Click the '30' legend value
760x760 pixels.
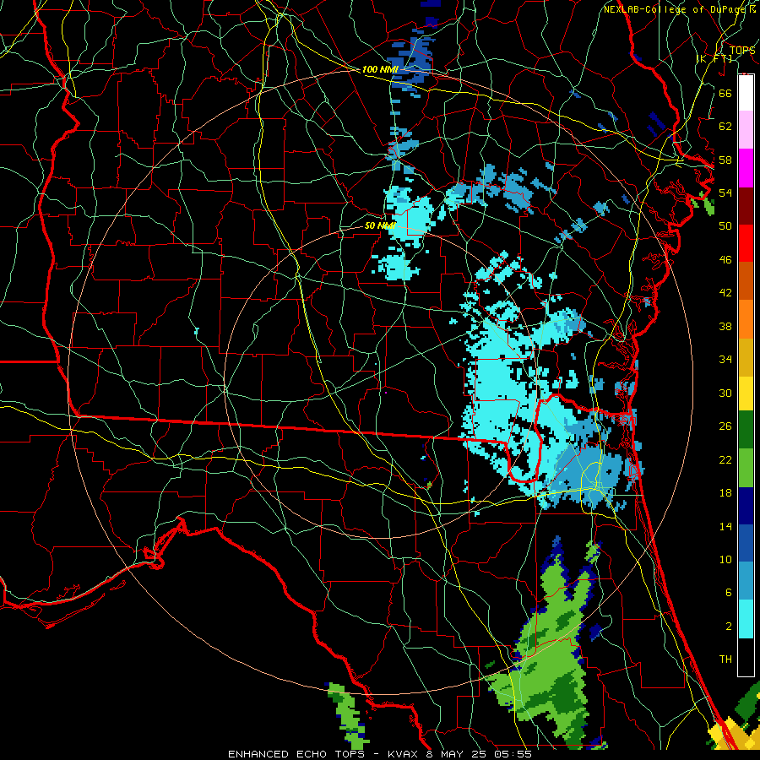coord(725,393)
